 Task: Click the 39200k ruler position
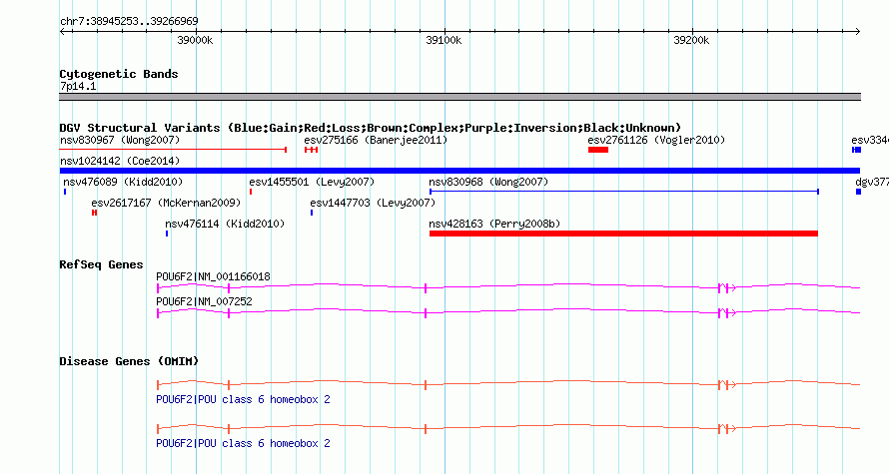click(x=691, y=40)
